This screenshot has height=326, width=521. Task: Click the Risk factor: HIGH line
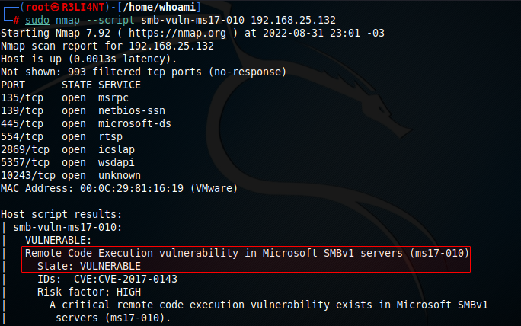(89, 292)
